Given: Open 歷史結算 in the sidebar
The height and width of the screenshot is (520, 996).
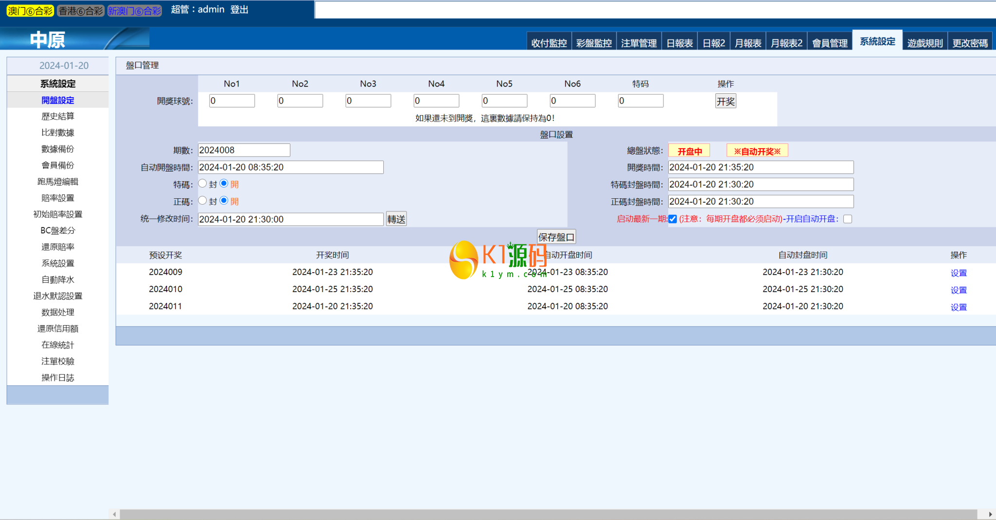Looking at the screenshot, I should 58,116.
